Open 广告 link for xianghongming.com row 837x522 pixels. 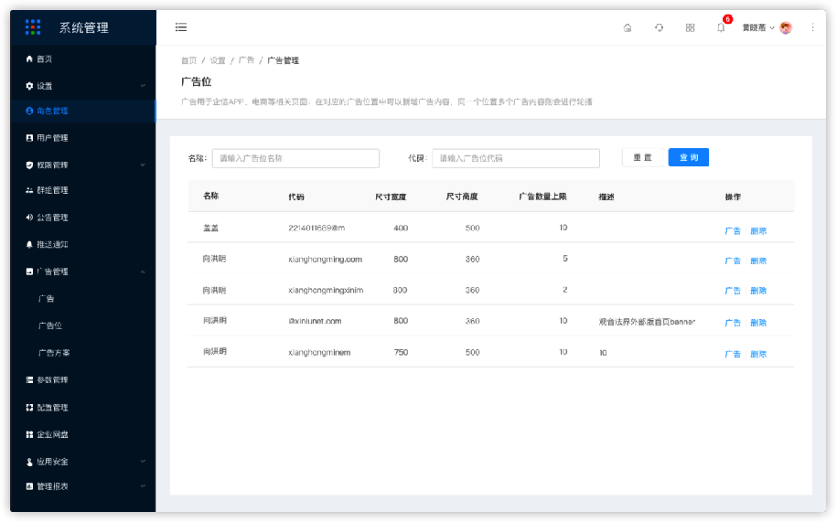733,261
